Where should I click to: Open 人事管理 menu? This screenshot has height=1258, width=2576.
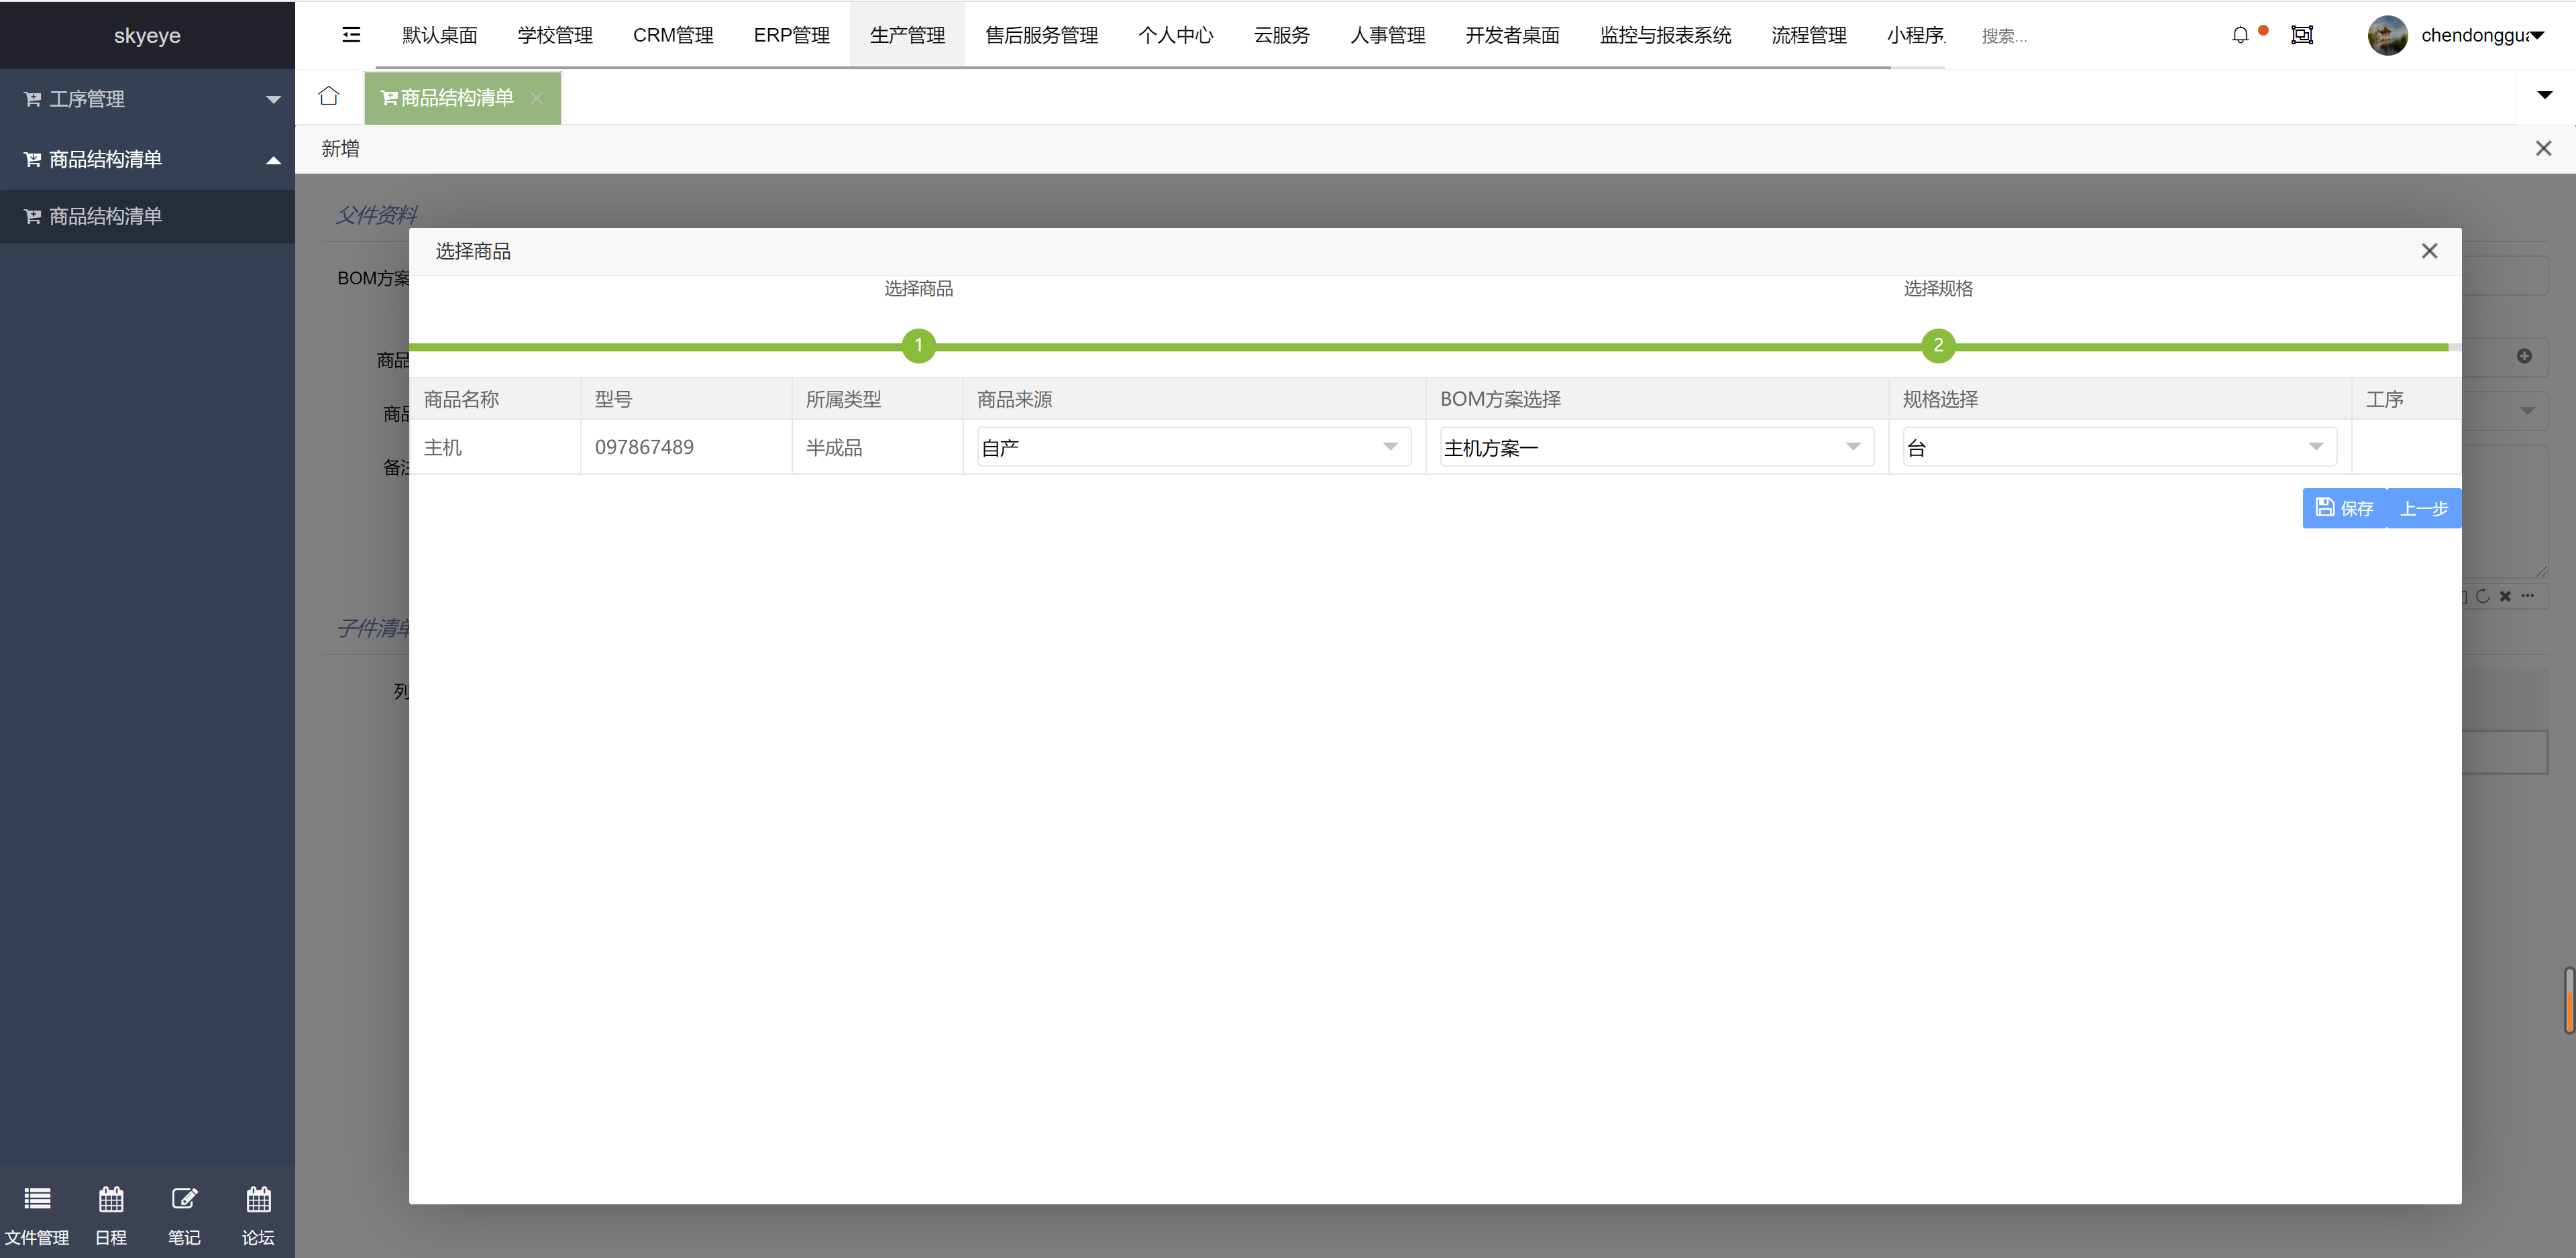(x=1387, y=35)
